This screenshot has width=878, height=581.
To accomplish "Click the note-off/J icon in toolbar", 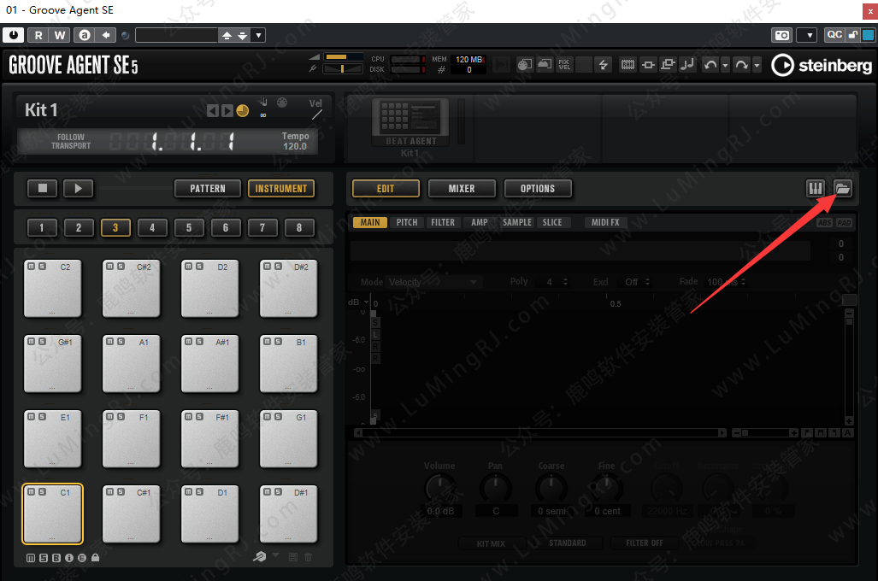I will point(687,65).
